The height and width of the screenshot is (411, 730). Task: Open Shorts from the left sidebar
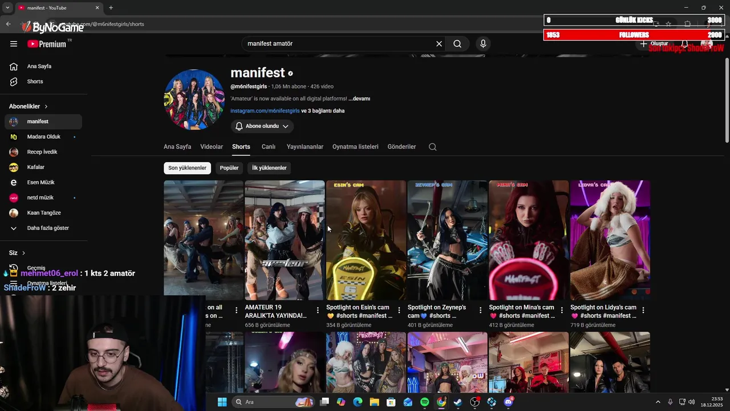pos(43,82)
